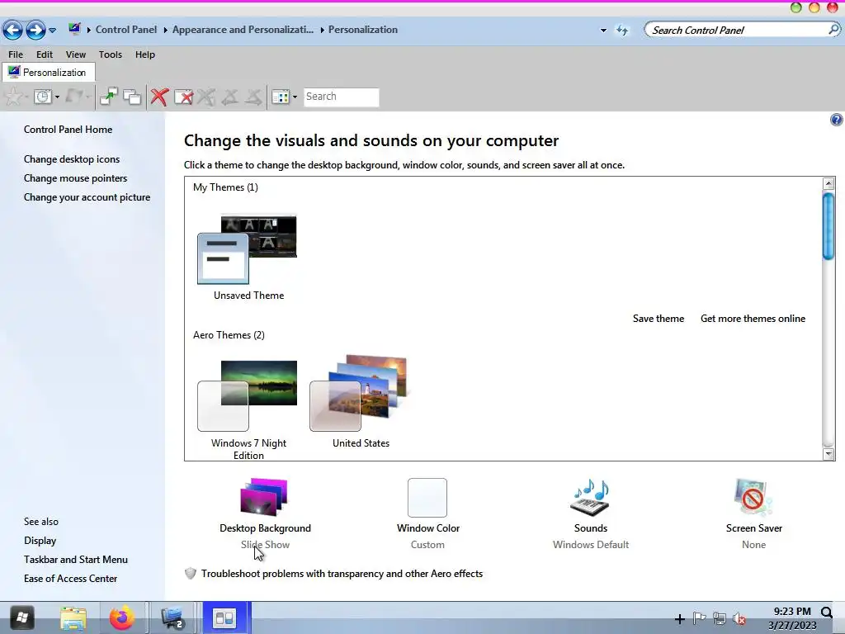Launch Firefox from the taskbar
The width and height of the screenshot is (845, 634).
[x=122, y=617]
